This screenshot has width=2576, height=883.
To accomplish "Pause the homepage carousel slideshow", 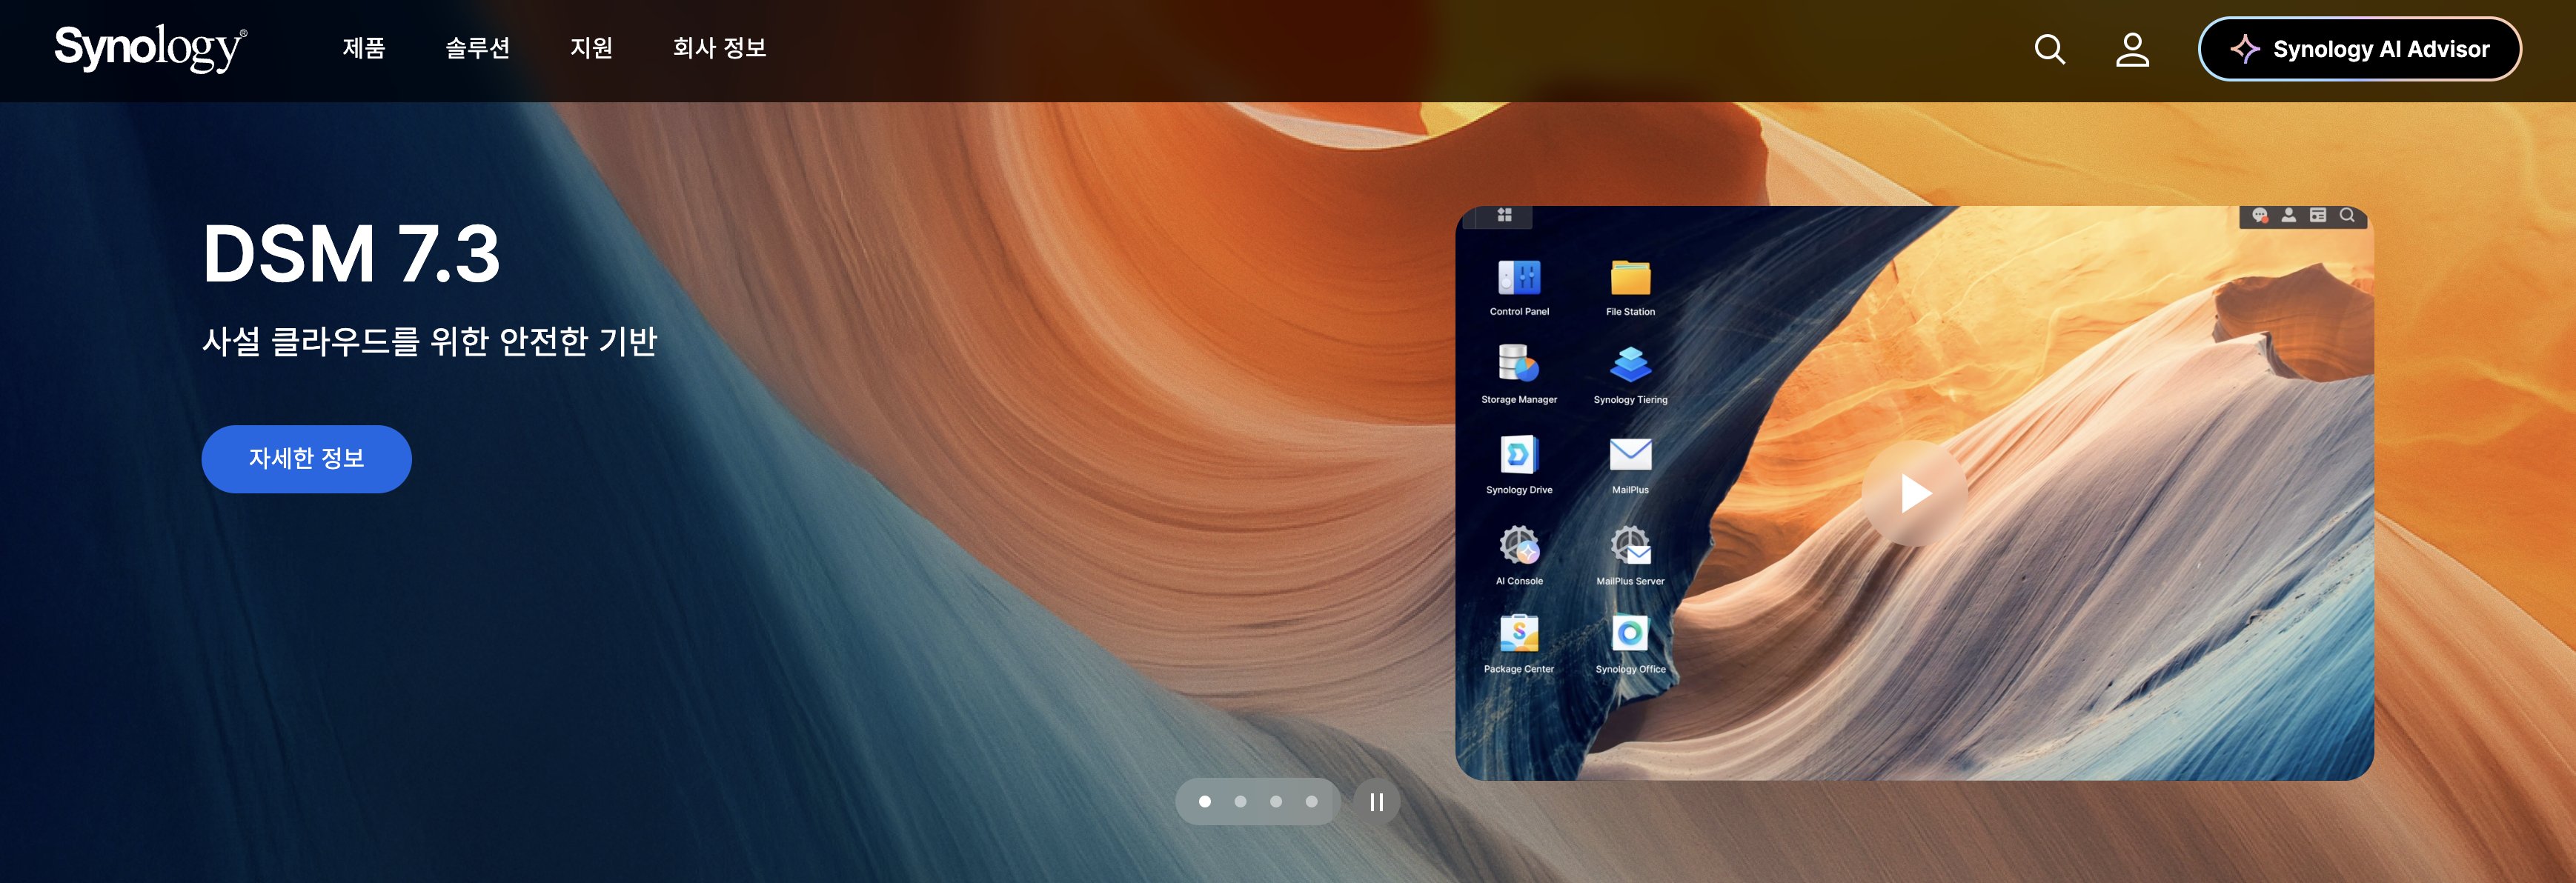I will click(1377, 801).
